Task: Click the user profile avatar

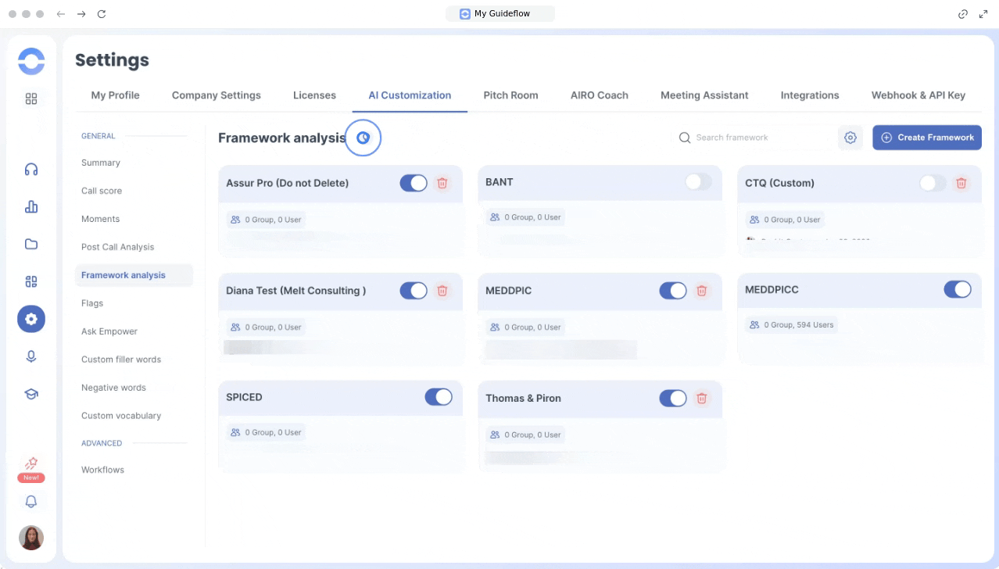Action: tap(31, 538)
